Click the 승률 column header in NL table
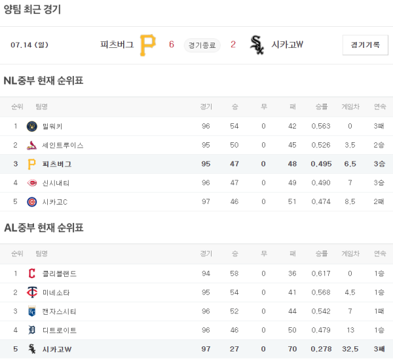 point(322,106)
